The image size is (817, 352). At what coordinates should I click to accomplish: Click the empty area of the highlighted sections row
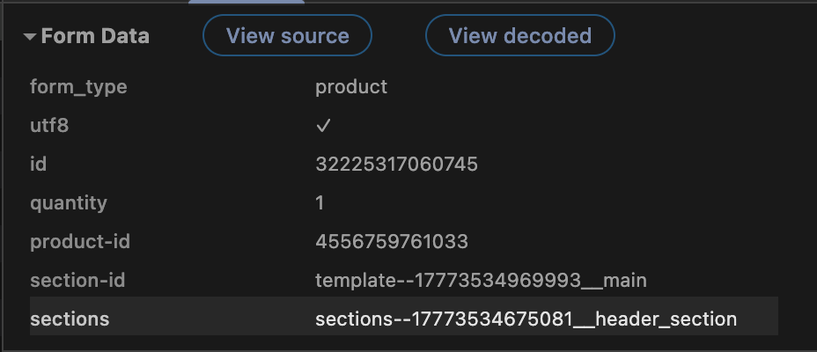[211, 319]
